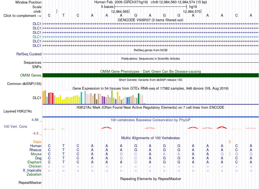Viewport: 259px width, 189px height.
Task: Click the orange Gaps label in Multiz alignment
Action: pos(37,142)
